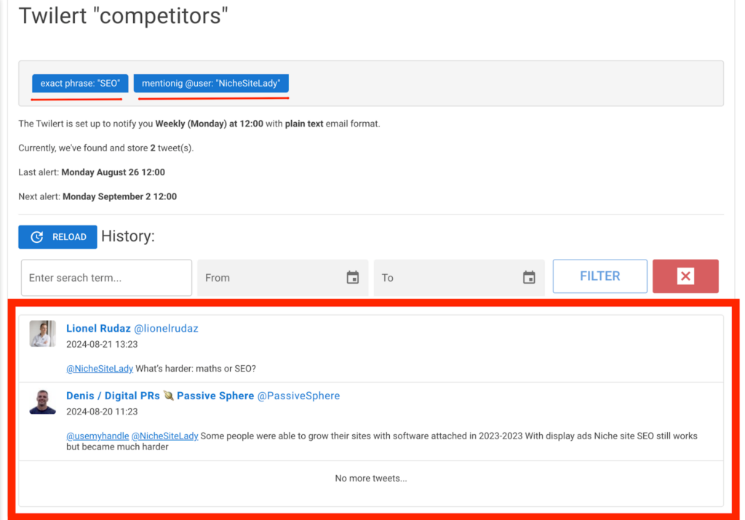
Task: Follow @NicheSiteLady mention in Lionel's tweet
Action: (100, 369)
